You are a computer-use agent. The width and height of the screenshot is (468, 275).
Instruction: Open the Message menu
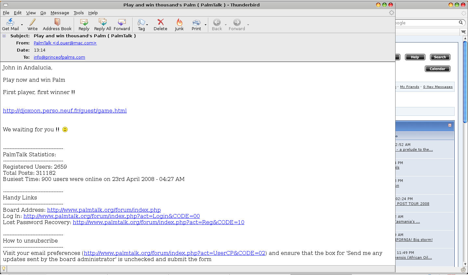60,13
